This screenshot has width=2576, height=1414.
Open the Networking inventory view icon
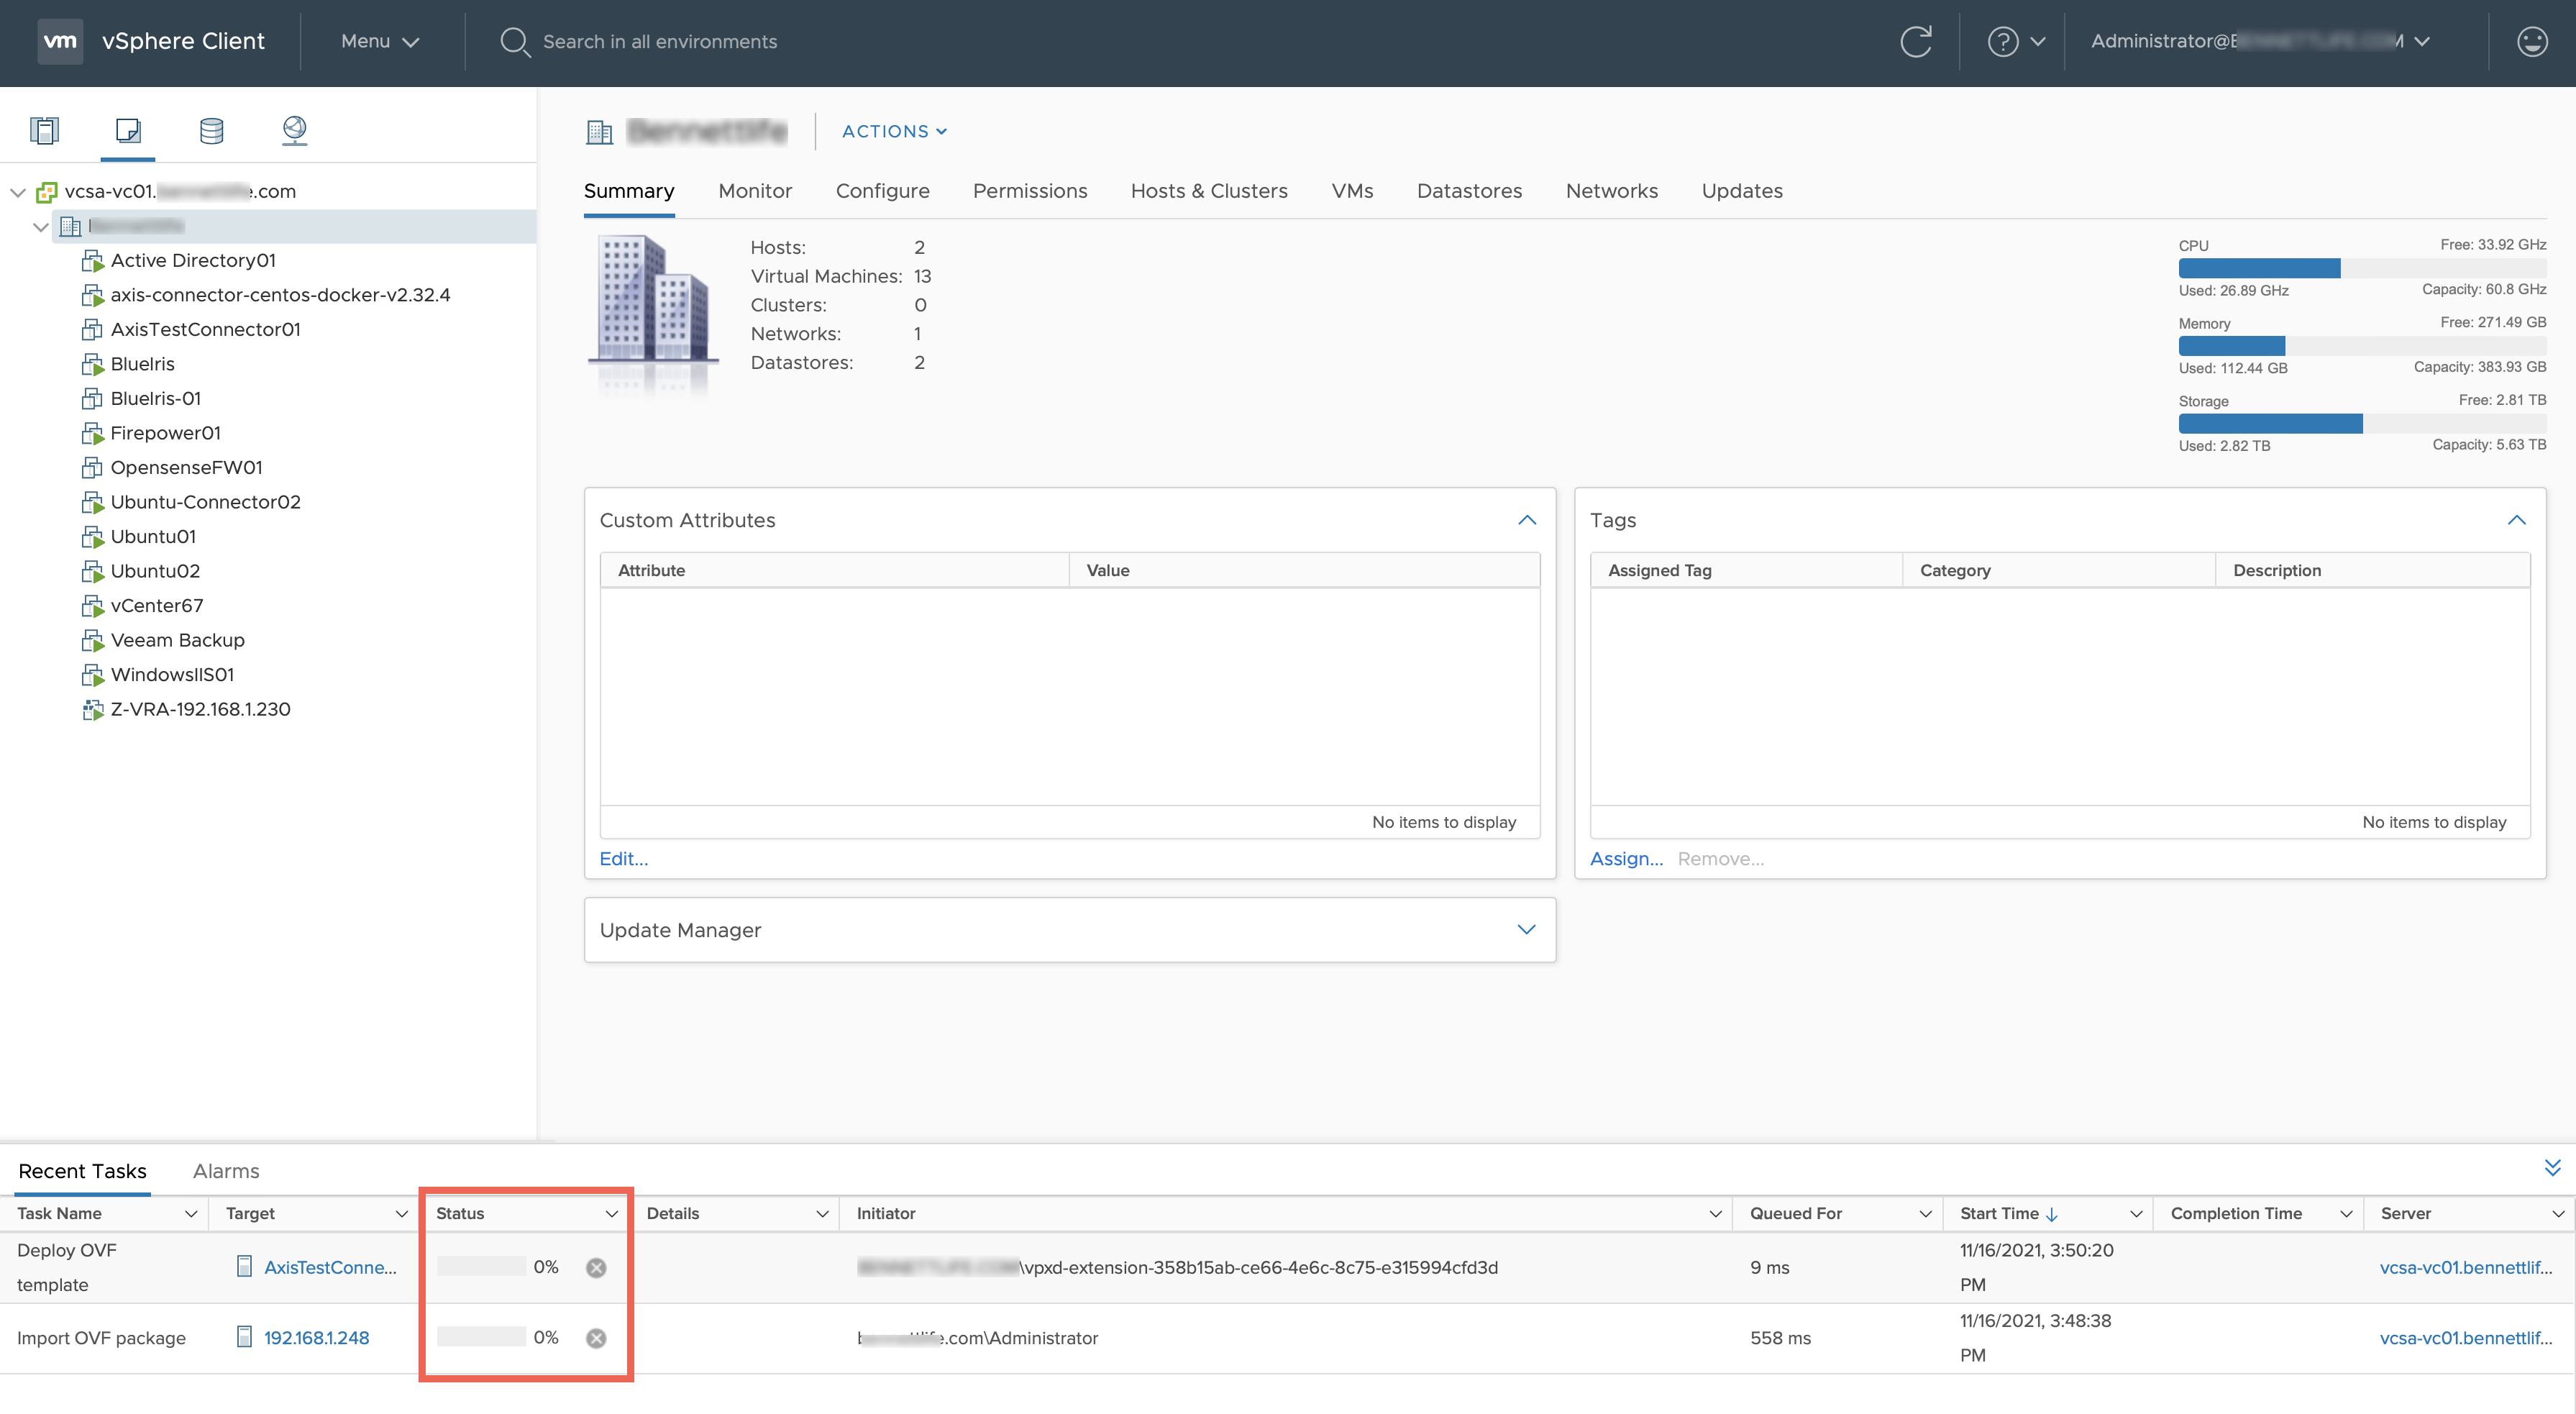pyautogui.click(x=294, y=130)
